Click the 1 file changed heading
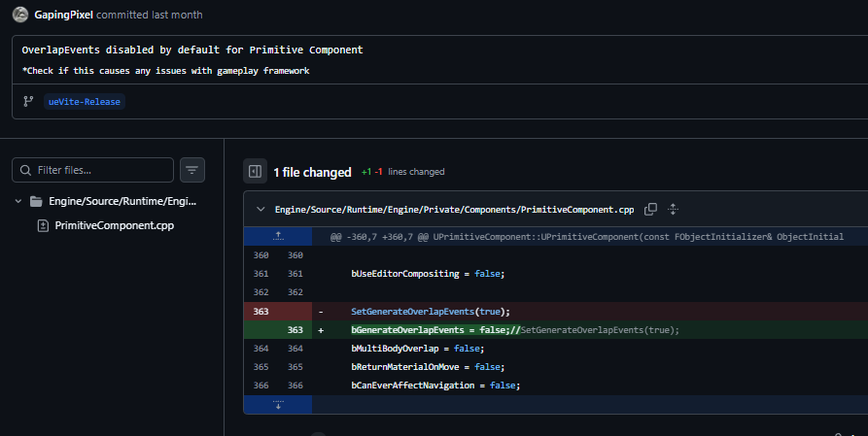 312,172
